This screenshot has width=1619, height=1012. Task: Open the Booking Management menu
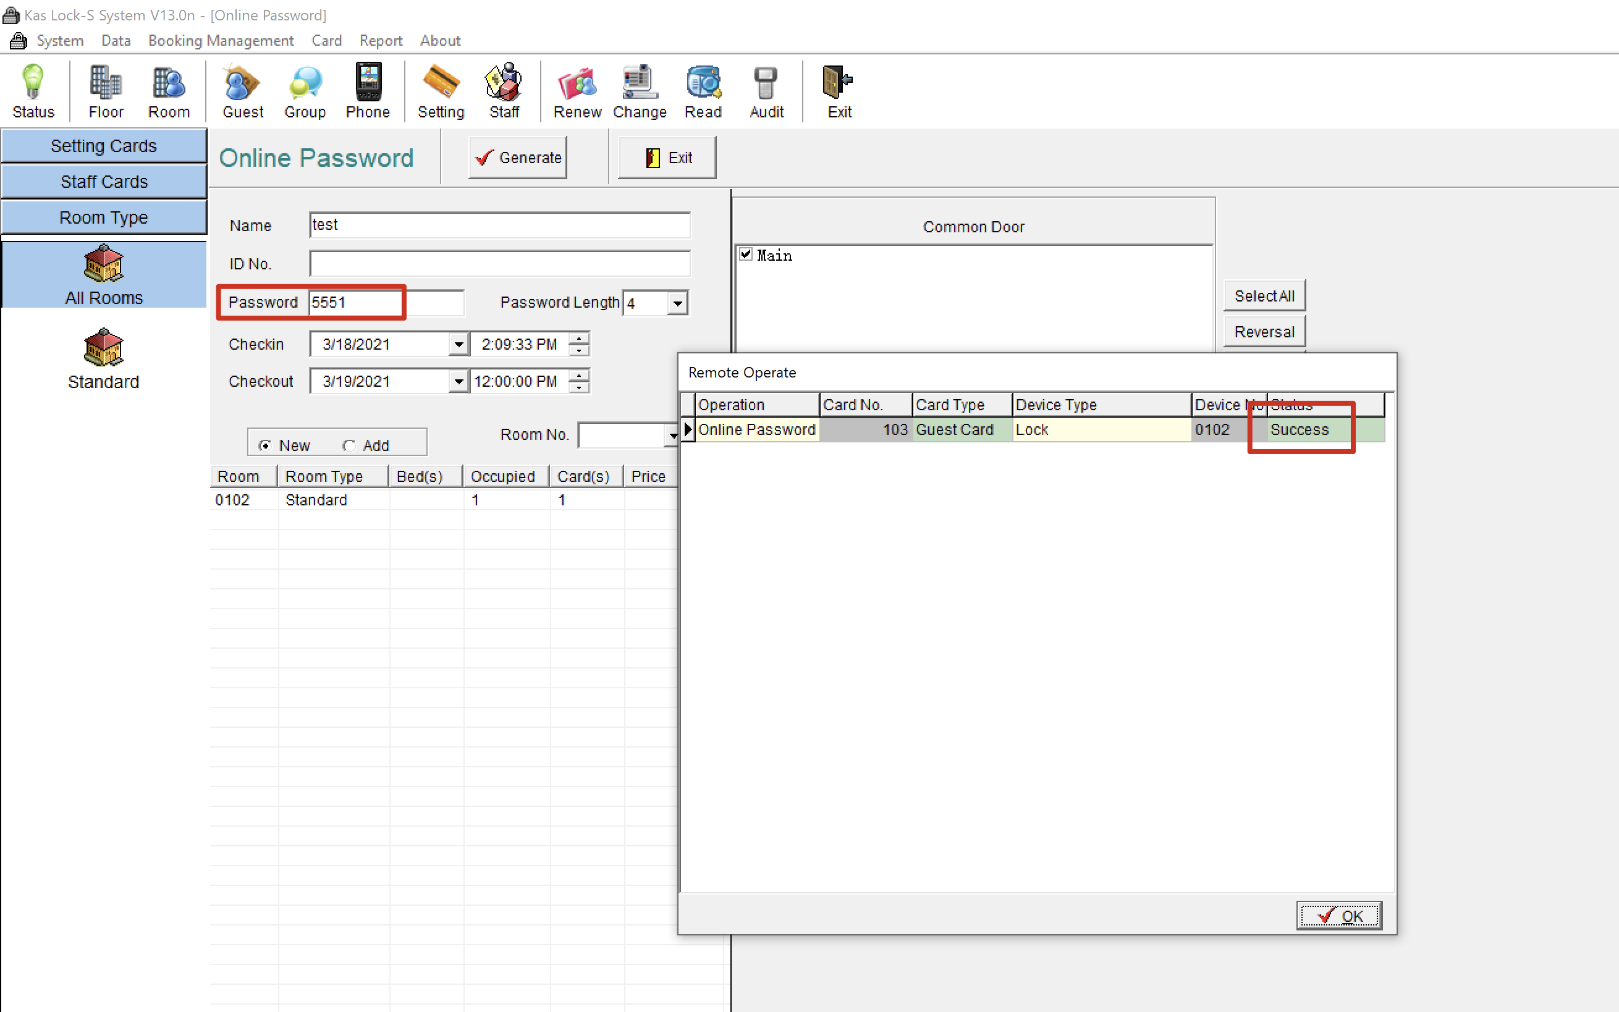[x=220, y=41]
